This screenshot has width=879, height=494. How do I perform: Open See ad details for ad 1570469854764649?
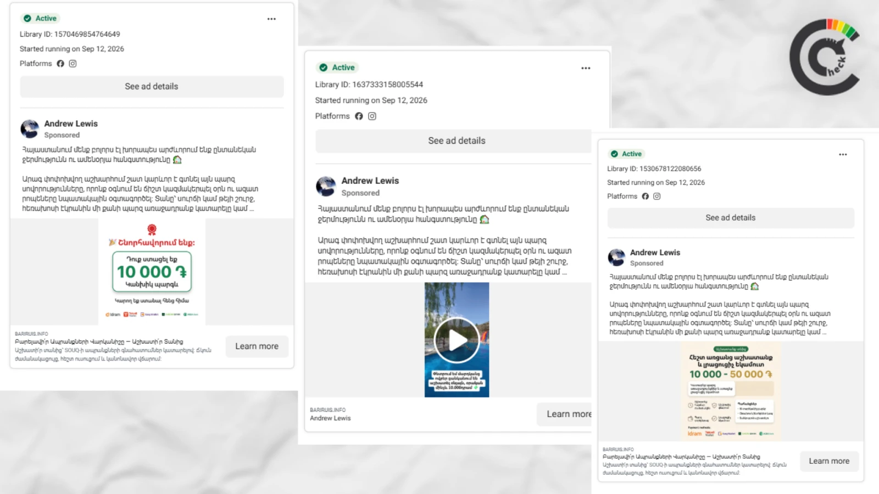152,87
